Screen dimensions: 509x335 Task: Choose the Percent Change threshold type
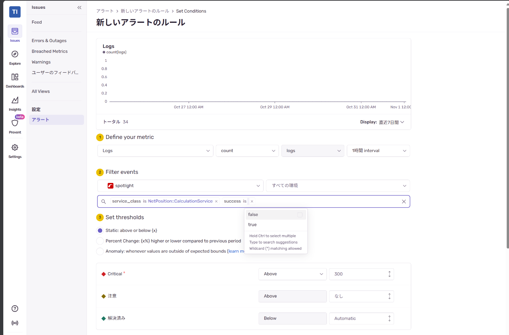coord(100,241)
